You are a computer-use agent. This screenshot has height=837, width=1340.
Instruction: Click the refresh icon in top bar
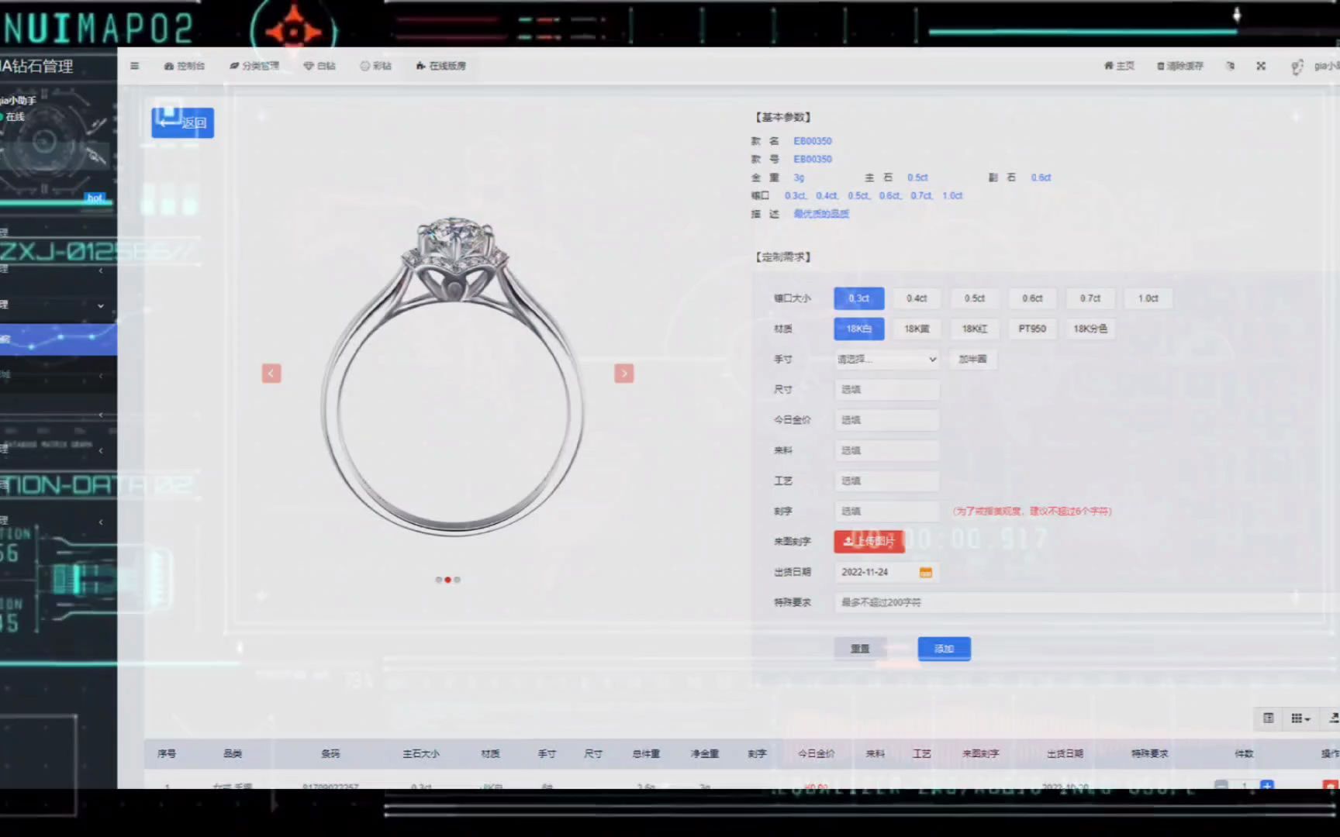(1231, 66)
